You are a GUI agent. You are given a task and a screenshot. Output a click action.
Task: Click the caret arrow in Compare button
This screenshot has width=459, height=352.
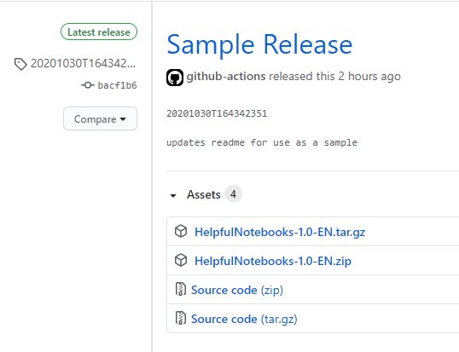[x=123, y=119]
